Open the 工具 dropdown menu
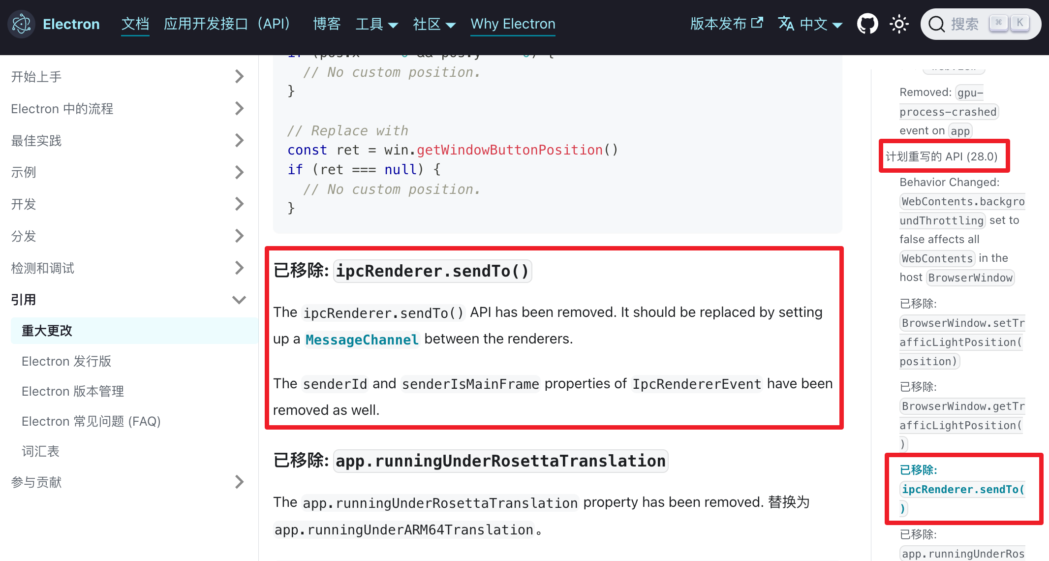Screen dimensions: 1049x561 [377, 24]
